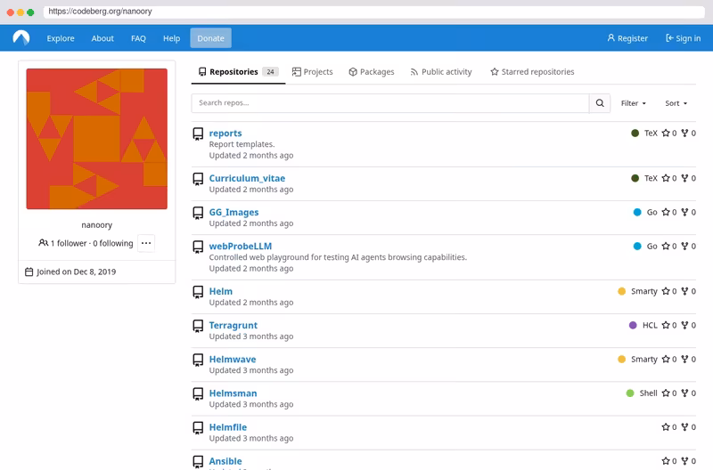Click the fork icon on GG_Images row

click(x=684, y=212)
